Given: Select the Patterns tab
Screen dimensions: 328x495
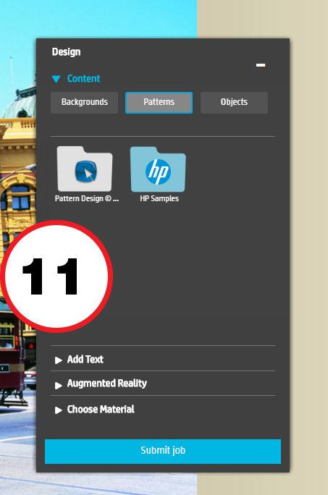Looking at the screenshot, I should pyautogui.click(x=159, y=102).
